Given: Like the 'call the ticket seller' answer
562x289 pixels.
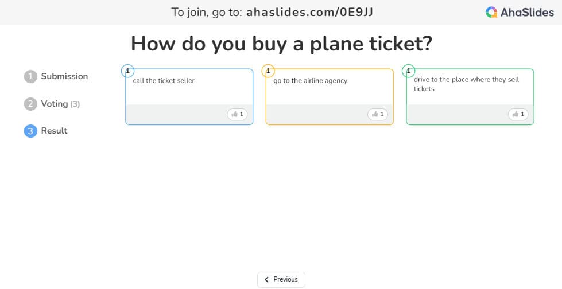Looking at the screenshot, I should pyautogui.click(x=237, y=114).
